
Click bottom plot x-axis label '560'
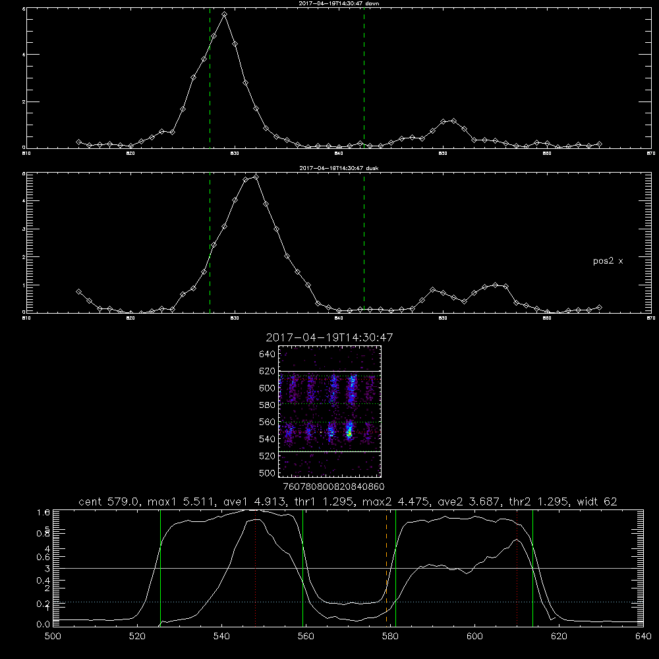(x=306, y=637)
